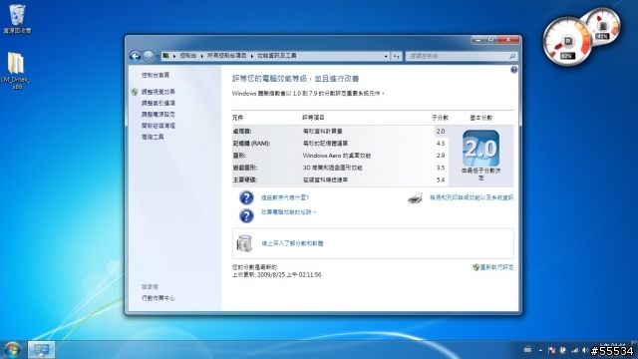This screenshot has width=638, height=359.
Task: Click the Control Panel taskbar button
Action: (x=41, y=350)
